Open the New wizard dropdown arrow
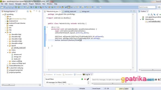 tap(5, 7)
